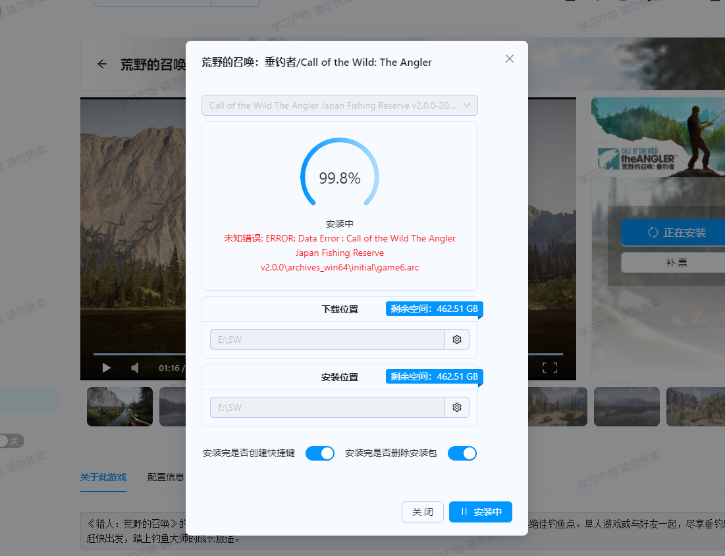The height and width of the screenshot is (556, 725).
Task: Click the download location E:\SW field
Action: [x=327, y=340]
